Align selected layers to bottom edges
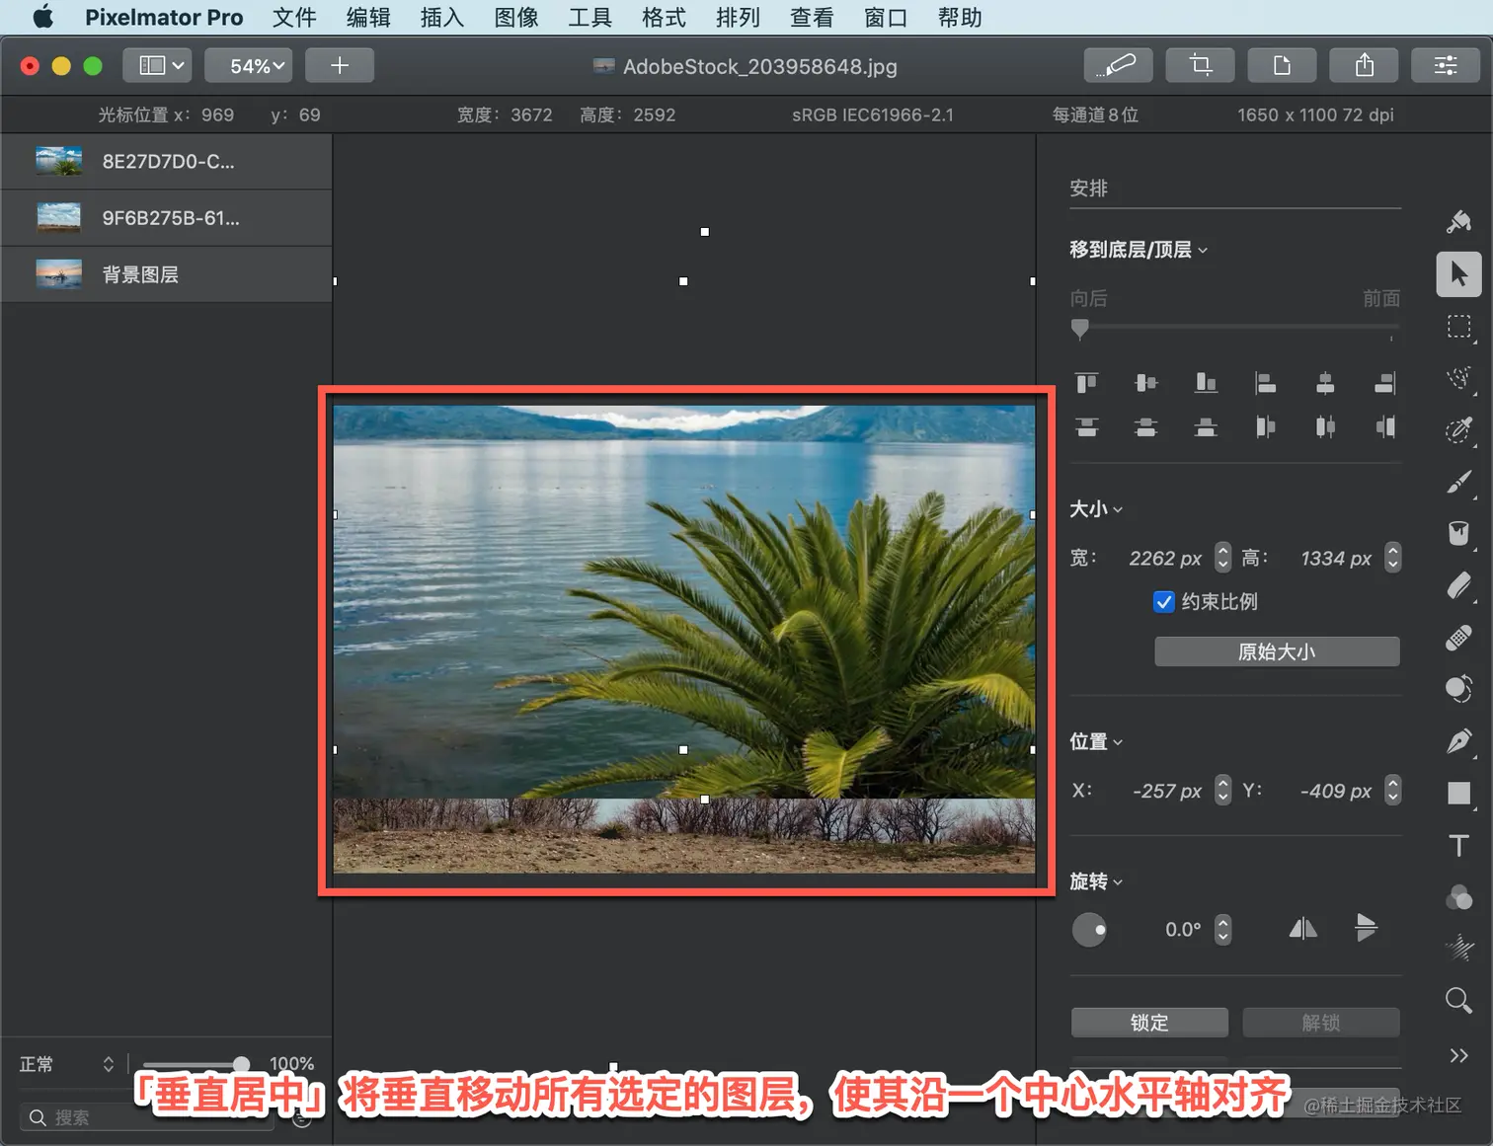Screen dimensions: 1493x1146 pyautogui.click(x=1206, y=383)
